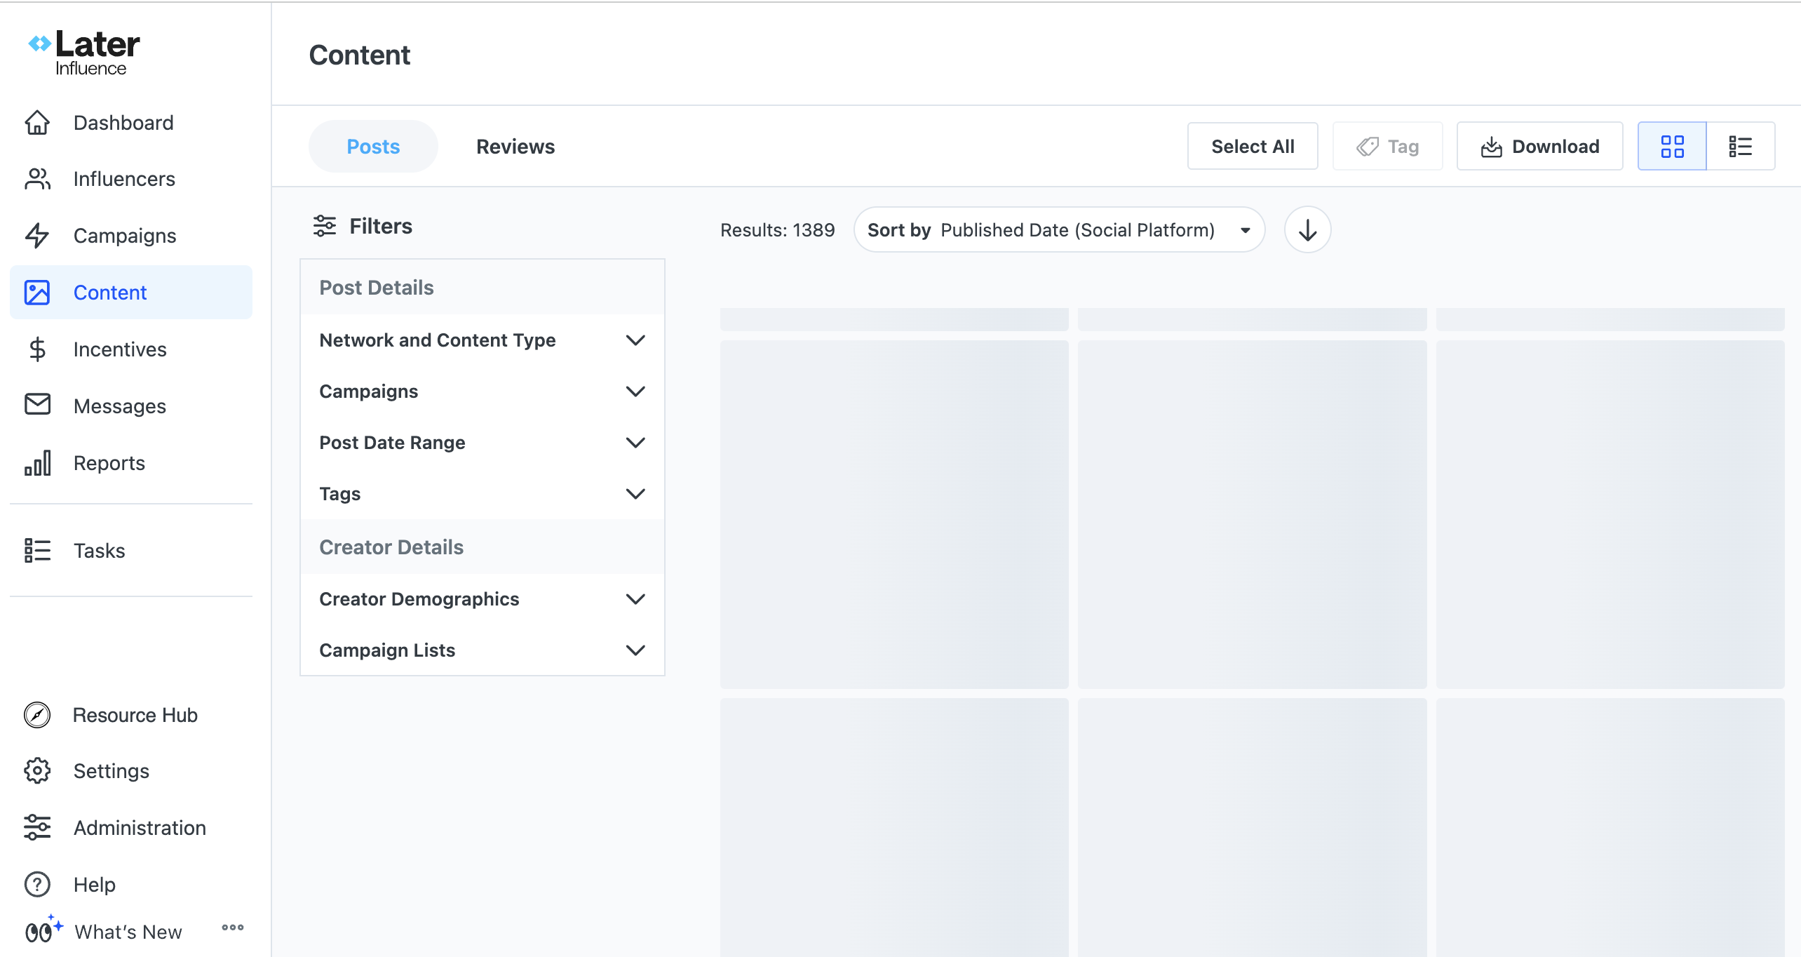
Task: Switch to the Reviews tab
Action: [515, 147]
